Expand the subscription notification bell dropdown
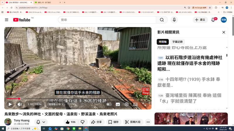 pyautogui.click(x=41, y=122)
